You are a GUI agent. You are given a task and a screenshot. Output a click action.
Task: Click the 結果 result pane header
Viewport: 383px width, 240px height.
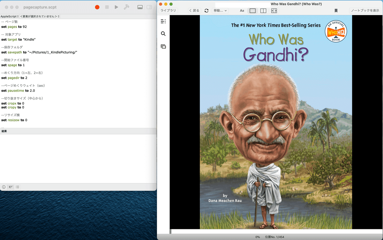tap(78, 131)
